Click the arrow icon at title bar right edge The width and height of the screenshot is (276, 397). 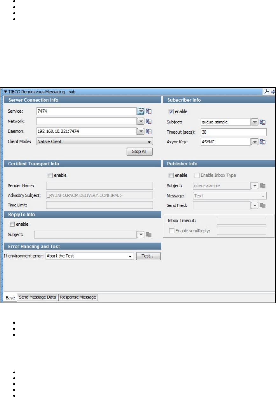point(273,92)
